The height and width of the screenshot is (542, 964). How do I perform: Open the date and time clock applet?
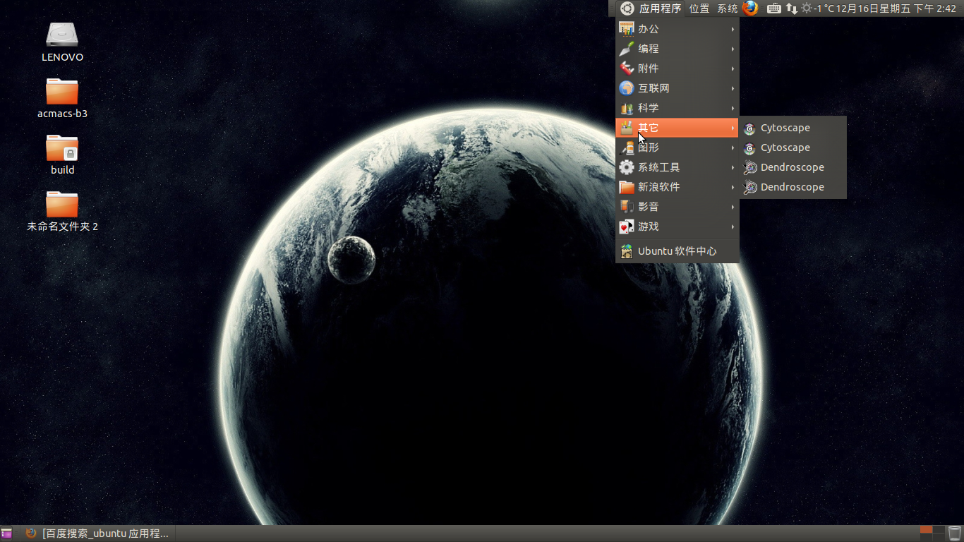coord(896,8)
